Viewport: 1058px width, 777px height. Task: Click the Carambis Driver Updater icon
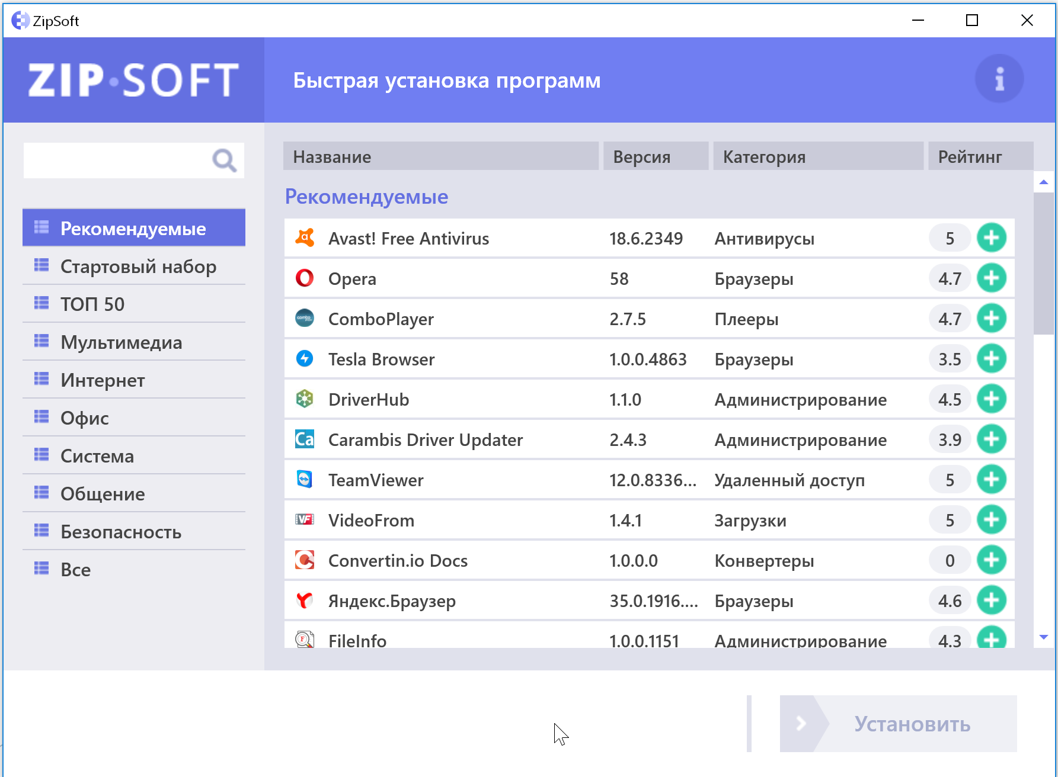pyautogui.click(x=305, y=439)
